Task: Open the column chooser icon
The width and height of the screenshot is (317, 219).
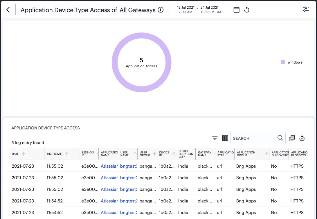Action: coord(225,138)
